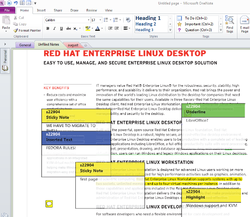Tag as Question (Ctrl+3)
Screen dimensions: 250x217
[198, 30]
